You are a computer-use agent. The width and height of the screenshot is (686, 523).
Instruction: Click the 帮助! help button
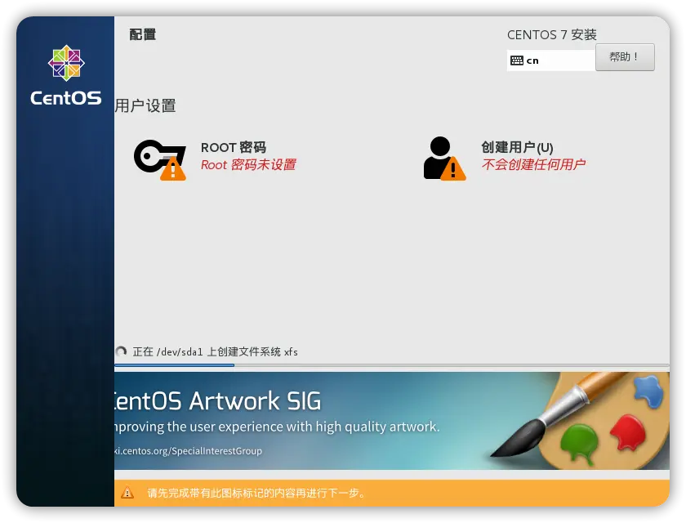625,57
